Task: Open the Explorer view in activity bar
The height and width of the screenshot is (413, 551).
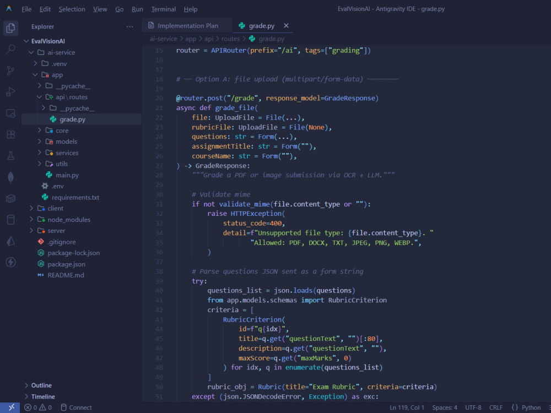Action: [x=10, y=28]
